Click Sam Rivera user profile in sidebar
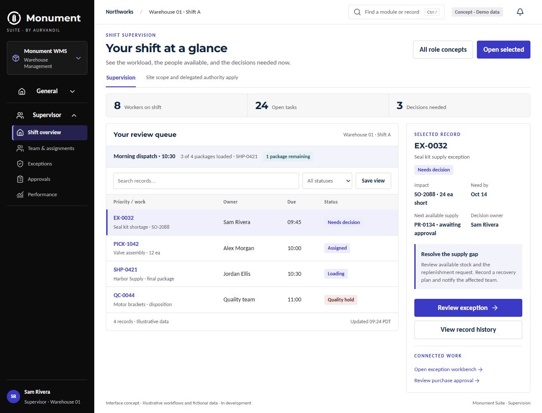 (47, 396)
